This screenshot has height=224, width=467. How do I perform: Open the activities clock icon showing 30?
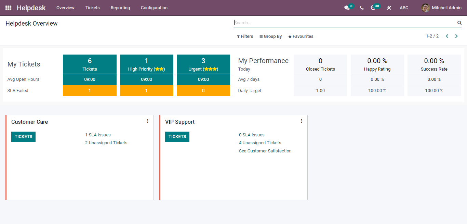coord(373,8)
